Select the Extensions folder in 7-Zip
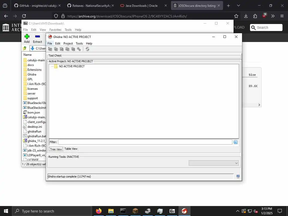Image resolution: width=288 pixels, height=216 pixels. point(32,70)
